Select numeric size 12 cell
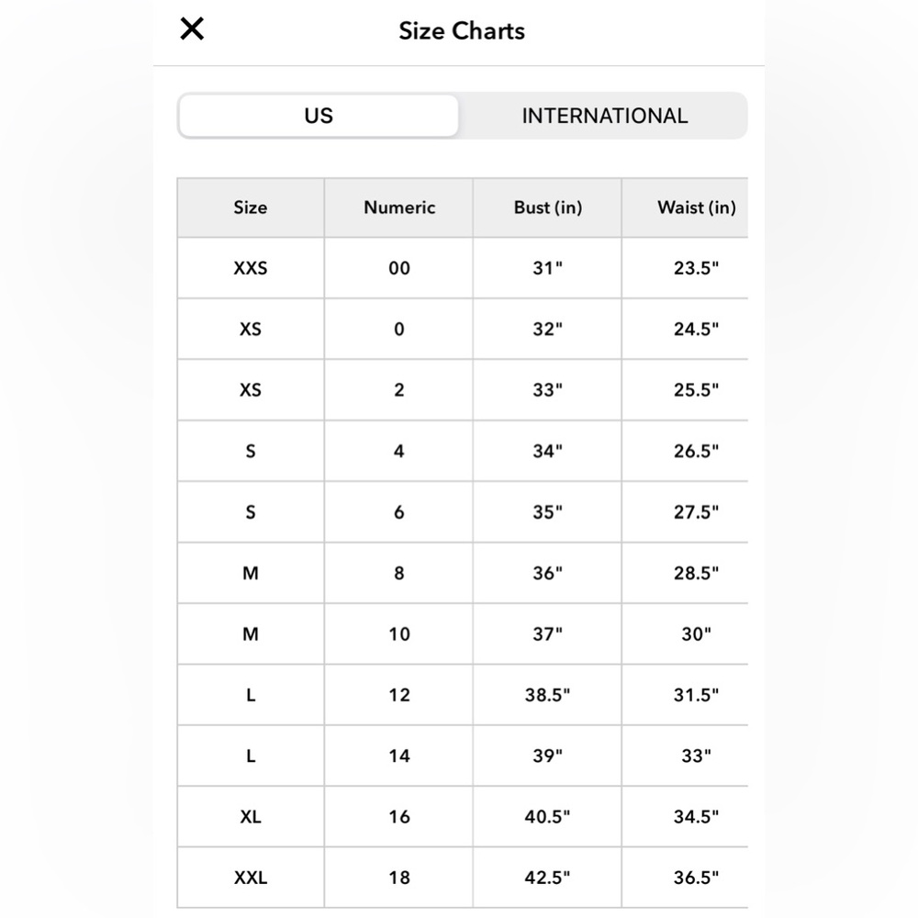 point(398,695)
